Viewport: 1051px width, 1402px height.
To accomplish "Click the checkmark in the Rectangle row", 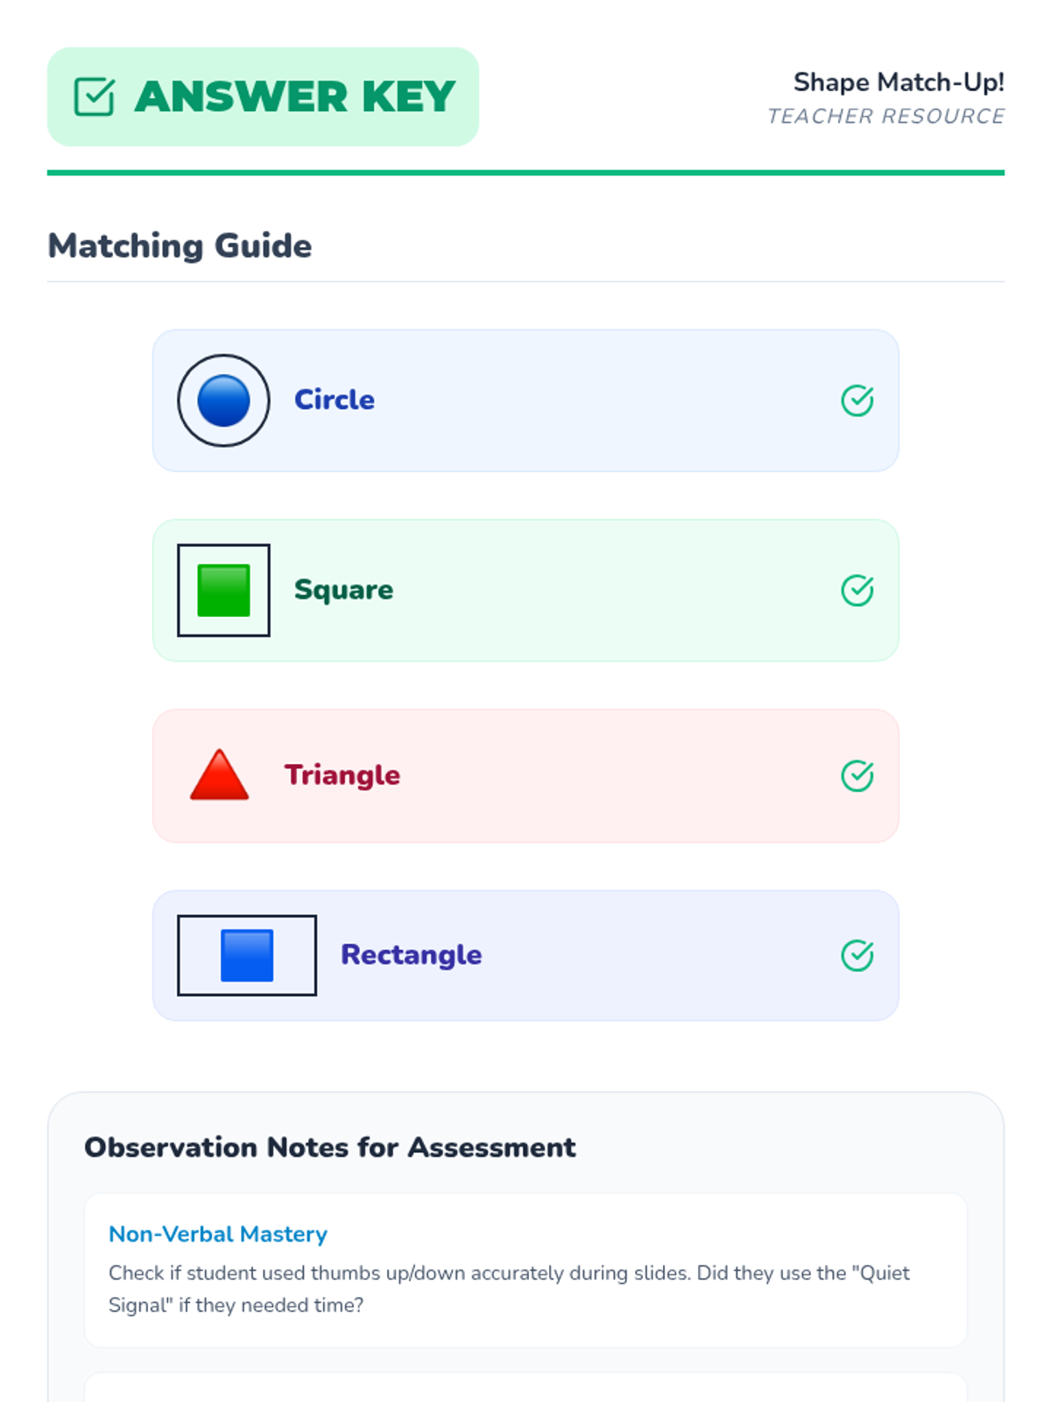I will 857,955.
